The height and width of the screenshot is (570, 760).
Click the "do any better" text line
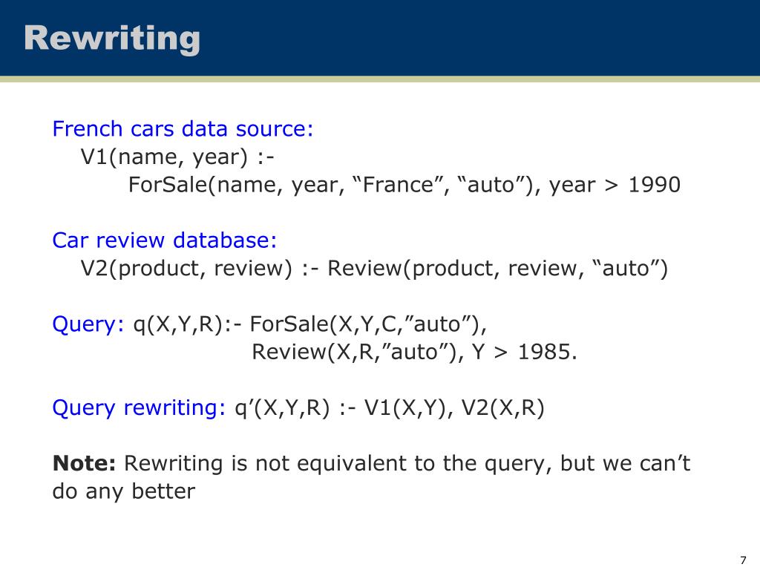pos(124,491)
